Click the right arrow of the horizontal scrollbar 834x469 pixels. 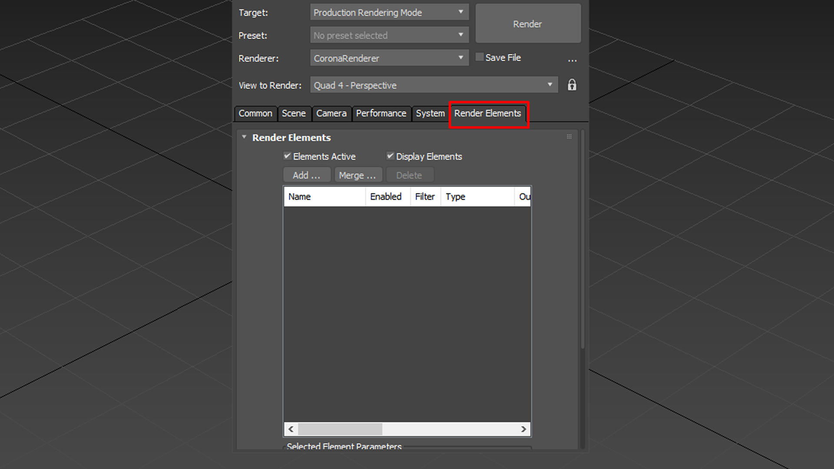tap(523, 429)
